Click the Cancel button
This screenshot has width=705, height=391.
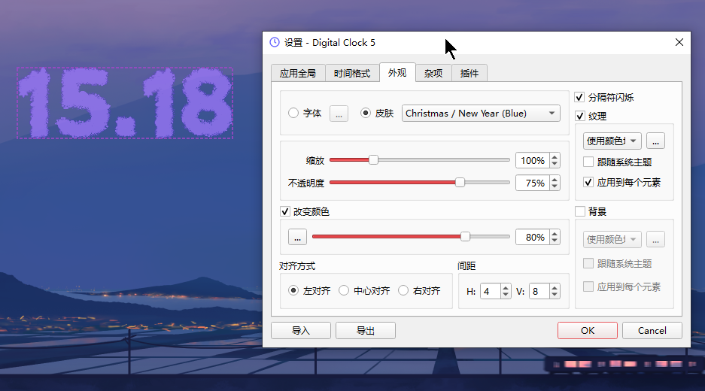click(652, 330)
